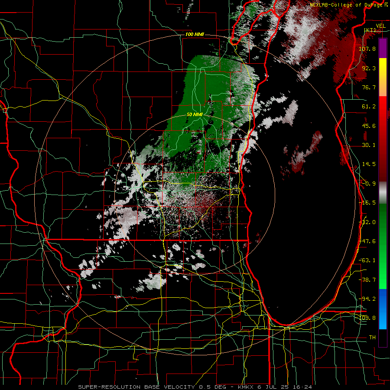Click the purple segment of the color bar
390x390 pixels.
point(383,48)
